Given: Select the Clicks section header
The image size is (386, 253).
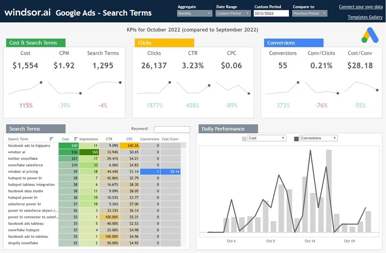Looking at the screenshot, I should [164, 43].
